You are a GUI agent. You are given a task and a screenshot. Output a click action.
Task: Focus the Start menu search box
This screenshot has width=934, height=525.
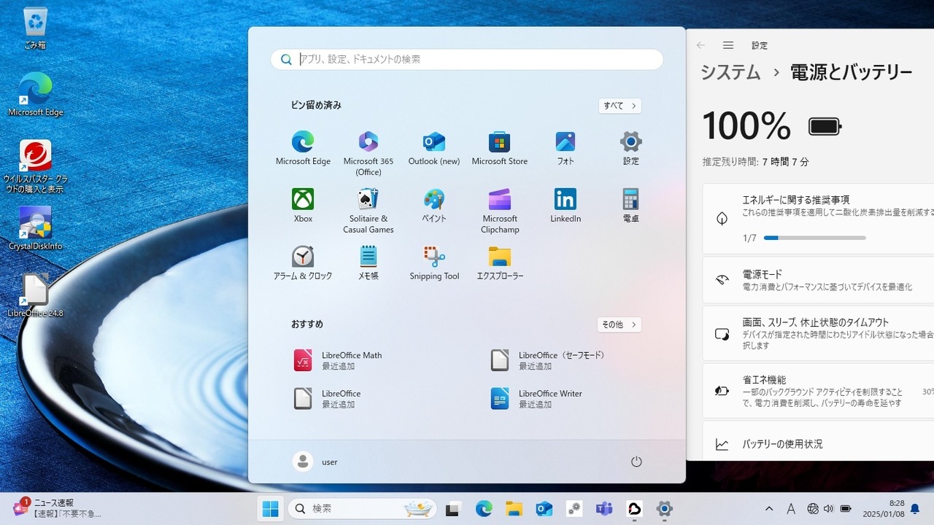[x=467, y=60]
